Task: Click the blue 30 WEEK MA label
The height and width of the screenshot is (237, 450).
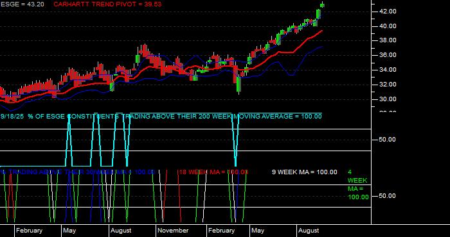Action: pyautogui.click(x=78, y=172)
